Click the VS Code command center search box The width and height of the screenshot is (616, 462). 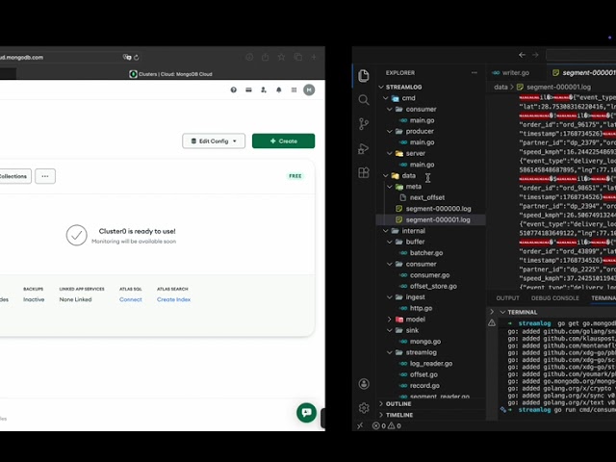(580, 55)
